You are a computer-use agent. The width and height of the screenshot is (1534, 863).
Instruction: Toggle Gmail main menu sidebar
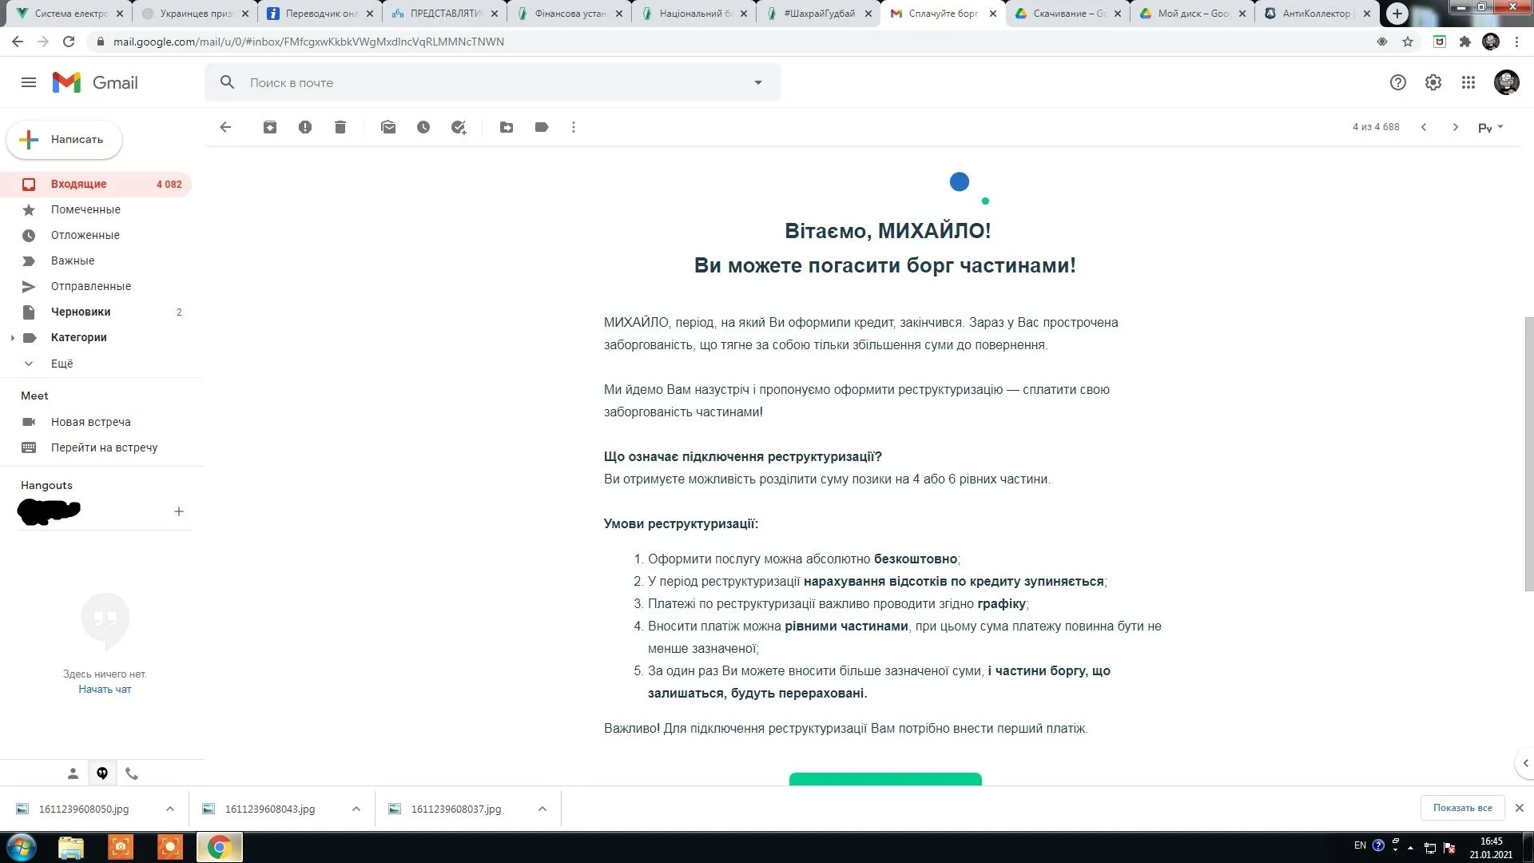(29, 82)
